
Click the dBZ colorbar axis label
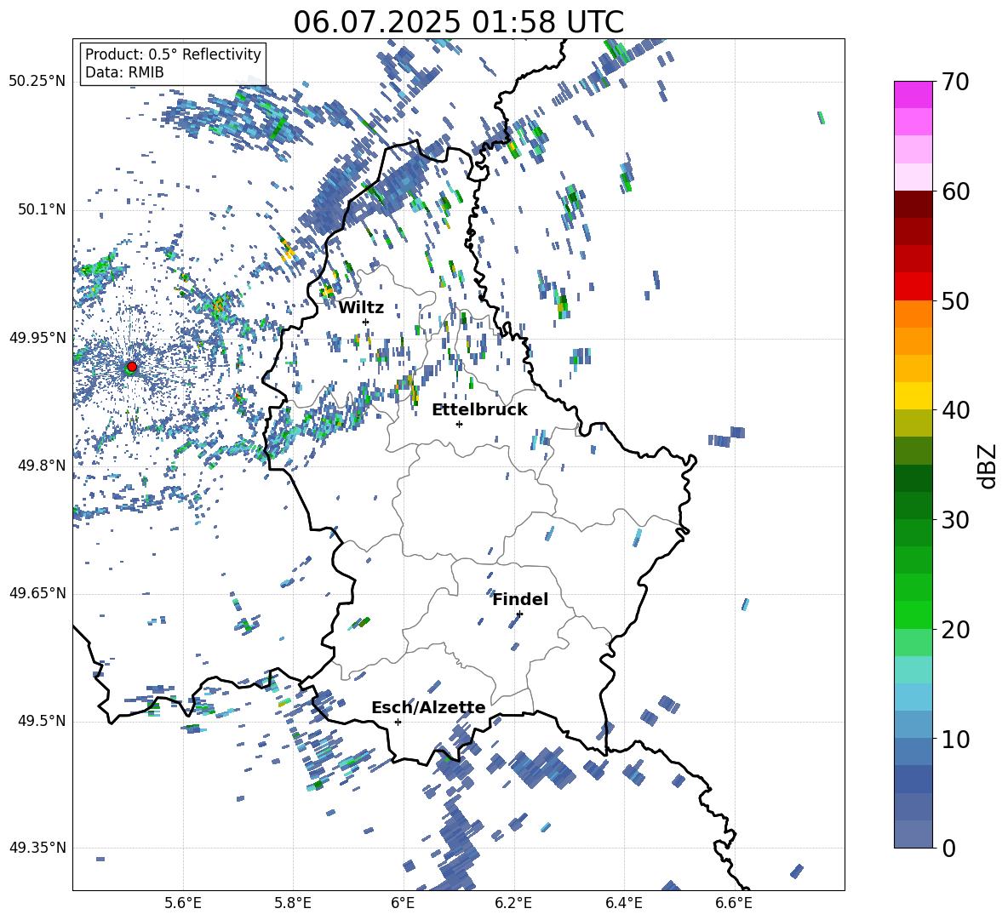click(x=988, y=466)
